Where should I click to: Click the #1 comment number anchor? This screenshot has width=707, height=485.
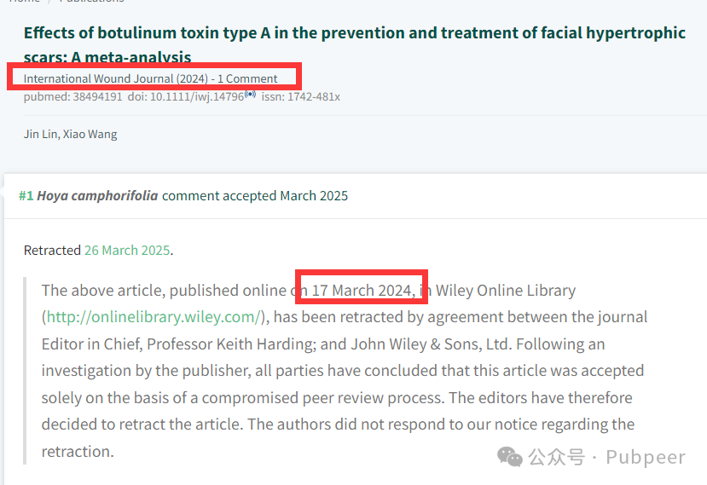(x=26, y=196)
